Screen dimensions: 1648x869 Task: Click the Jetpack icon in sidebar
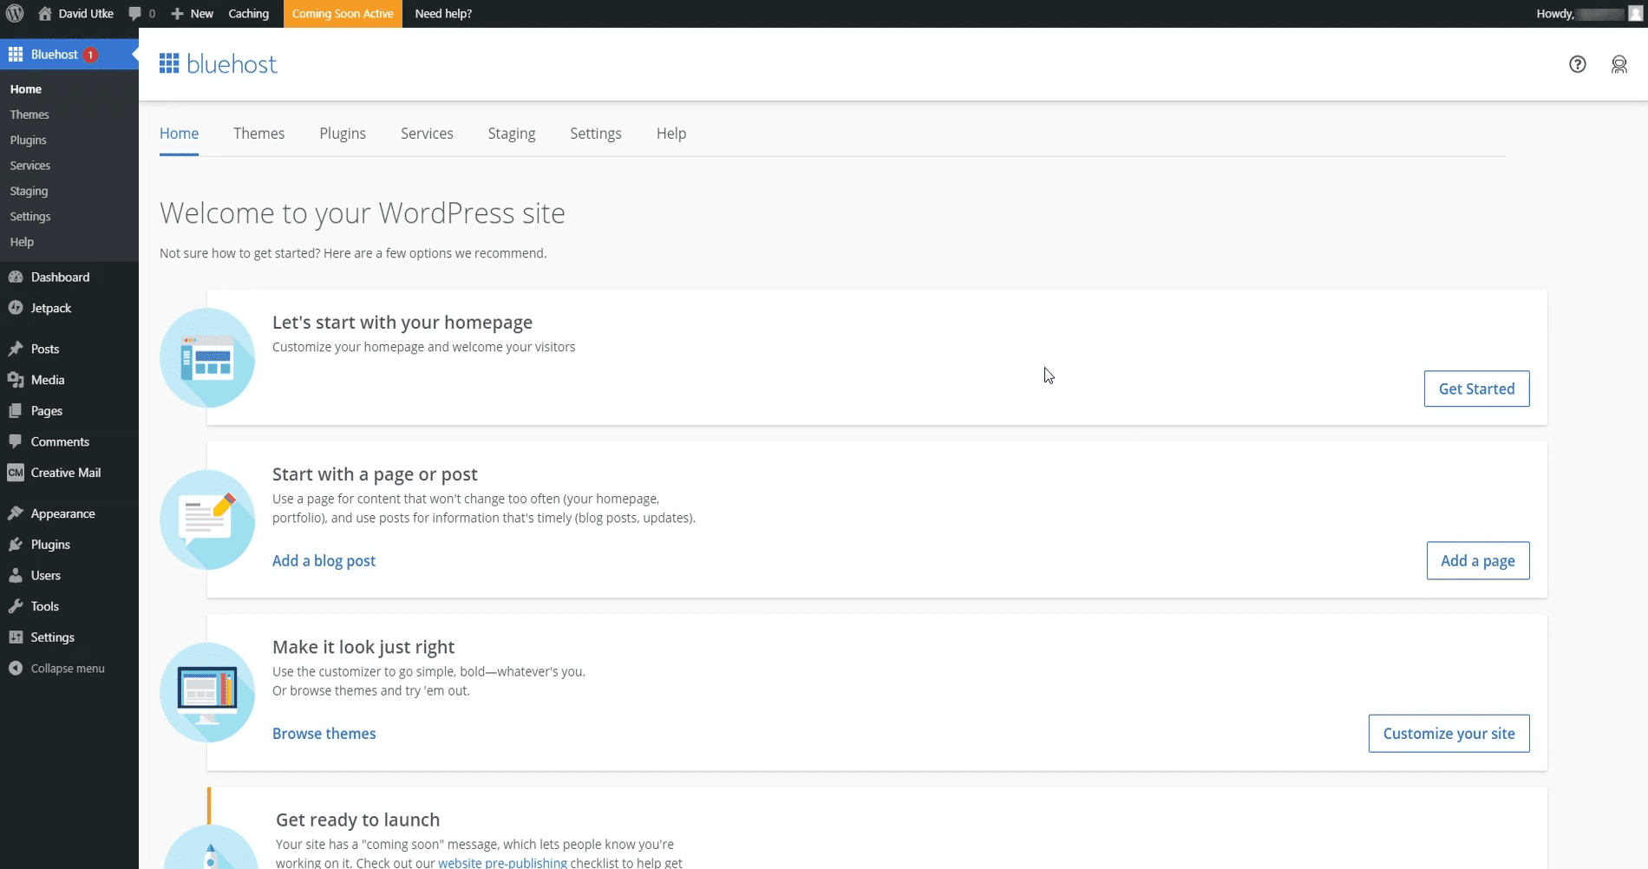point(16,308)
